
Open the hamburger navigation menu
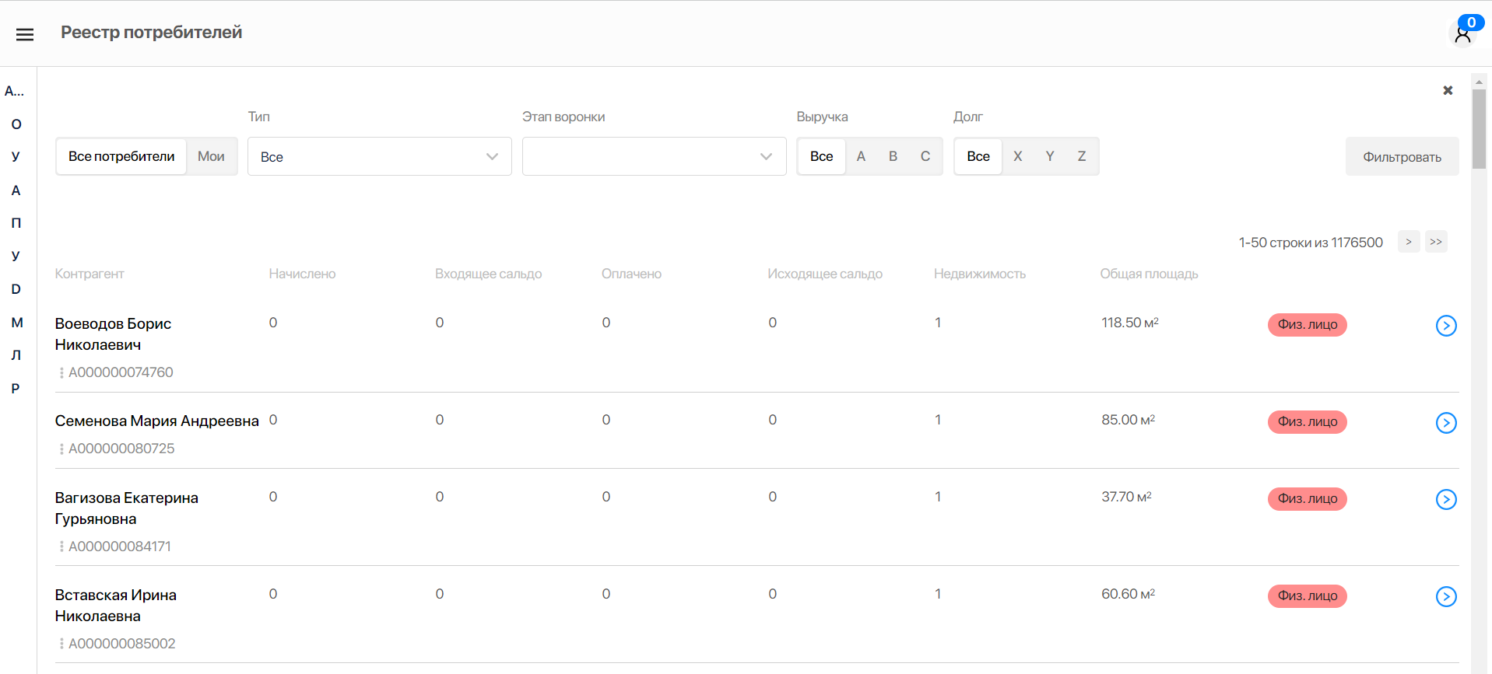(25, 34)
